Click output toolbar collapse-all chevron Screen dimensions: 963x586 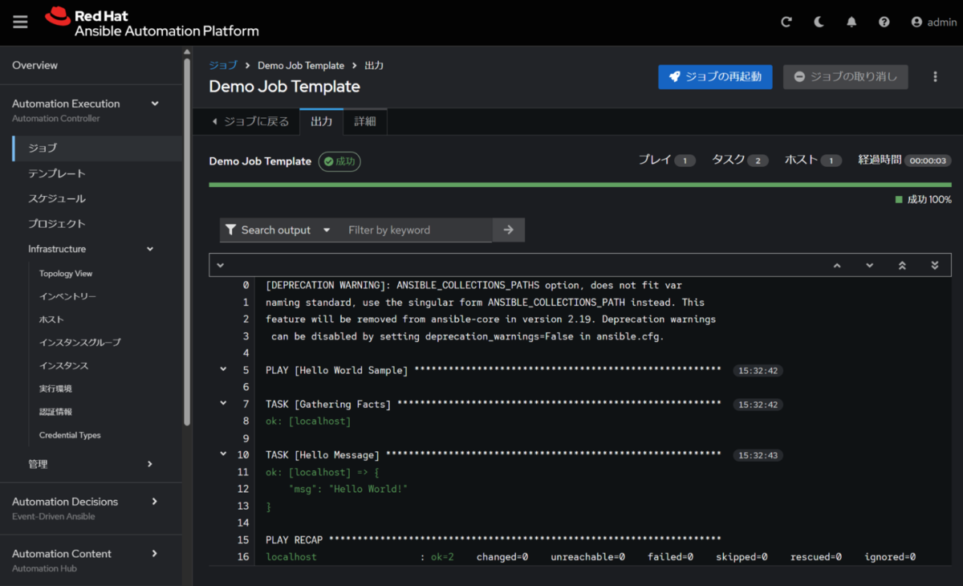pyautogui.click(x=220, y=265)
